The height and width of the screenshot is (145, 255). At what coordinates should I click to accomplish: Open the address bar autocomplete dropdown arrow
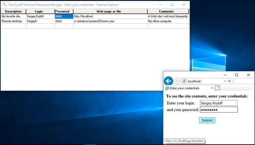click(x=225, y=81)
